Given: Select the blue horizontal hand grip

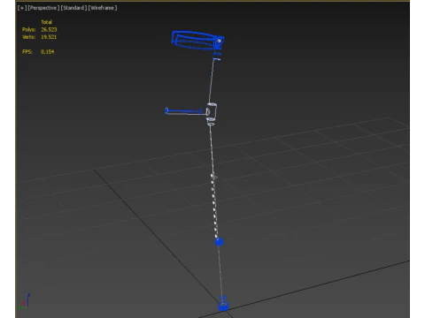Looking at the screenshot, I should point(183,111).
